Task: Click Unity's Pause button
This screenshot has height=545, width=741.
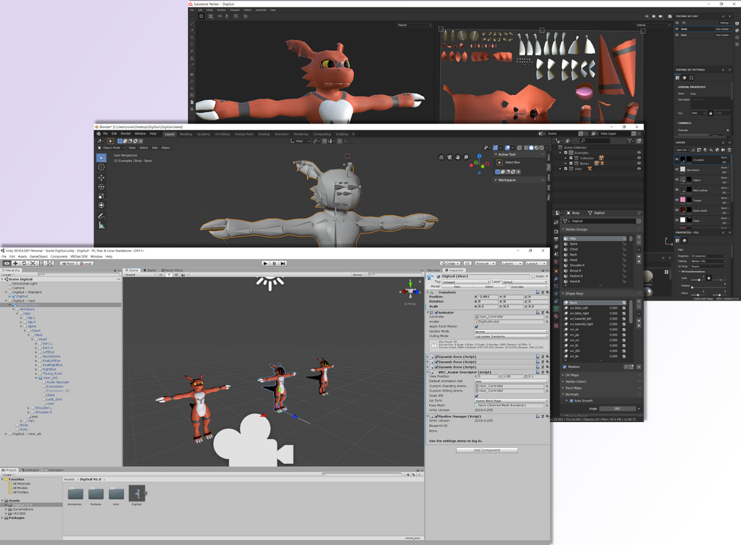Action: click(274, 264)
